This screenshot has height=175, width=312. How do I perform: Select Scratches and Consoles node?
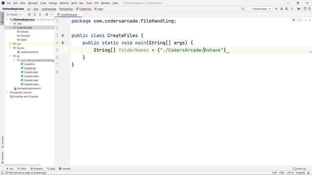25,97
